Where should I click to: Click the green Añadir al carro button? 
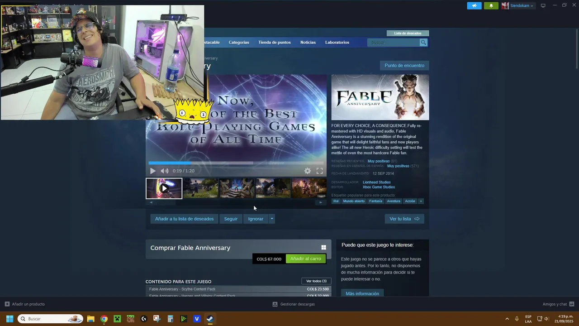(x=306, y=259)
